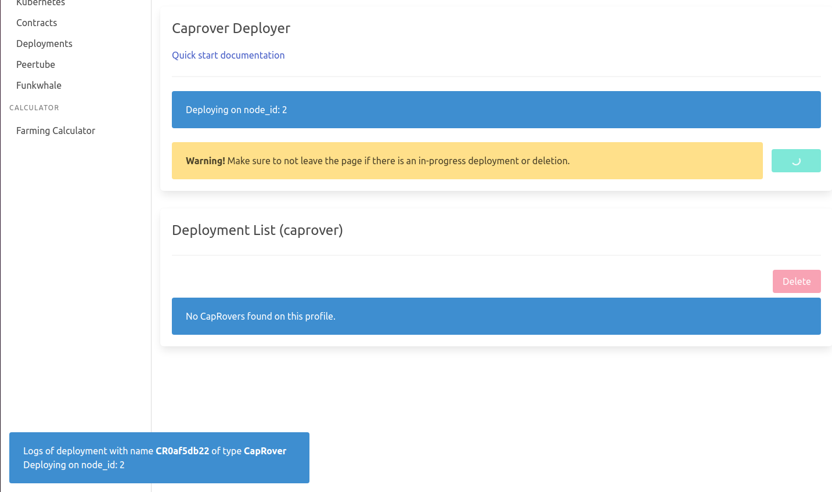Click the loading spinner deploy button
Screen dimensions: 832x492
pos(796,161)
